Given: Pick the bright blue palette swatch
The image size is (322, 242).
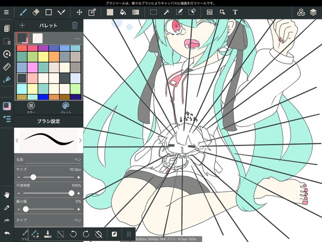Looking at the screenshot, I should (44, 97).
